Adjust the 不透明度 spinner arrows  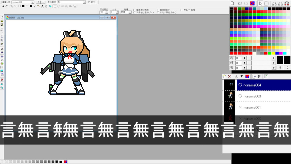click(x=106, y=12)
